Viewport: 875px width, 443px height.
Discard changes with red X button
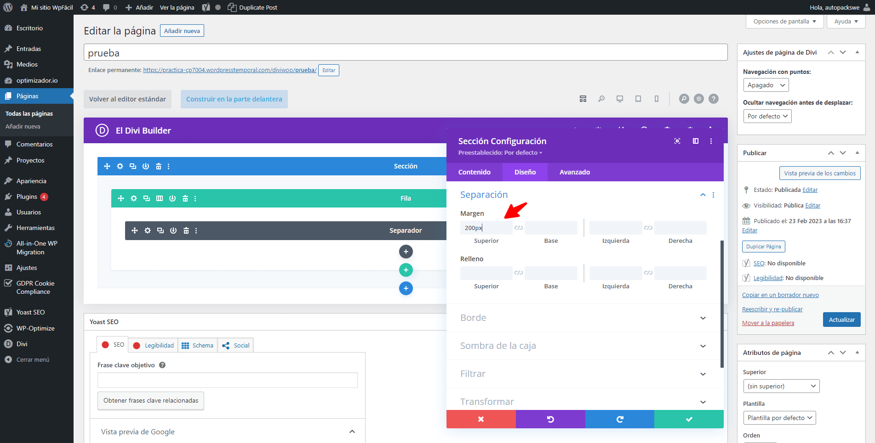click(481, 419)
